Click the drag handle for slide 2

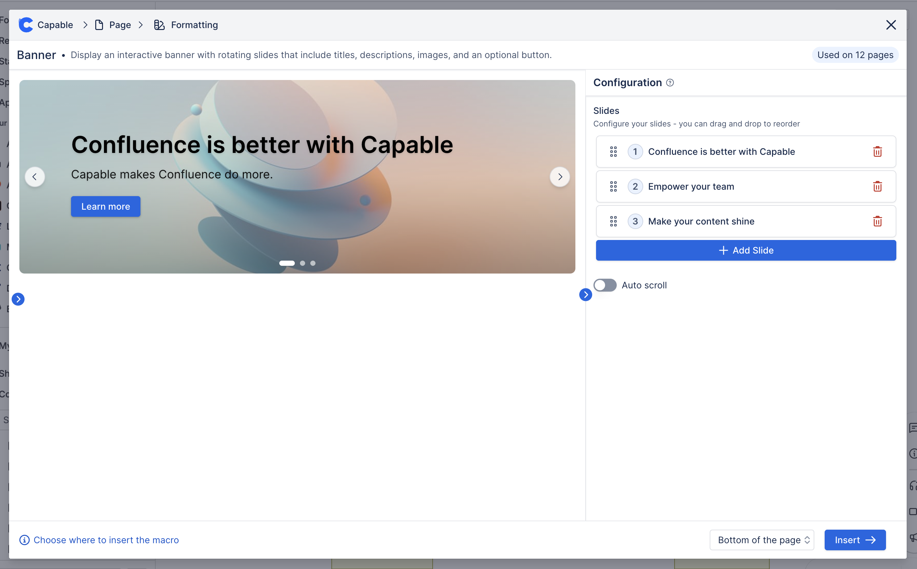coord(613,187)
